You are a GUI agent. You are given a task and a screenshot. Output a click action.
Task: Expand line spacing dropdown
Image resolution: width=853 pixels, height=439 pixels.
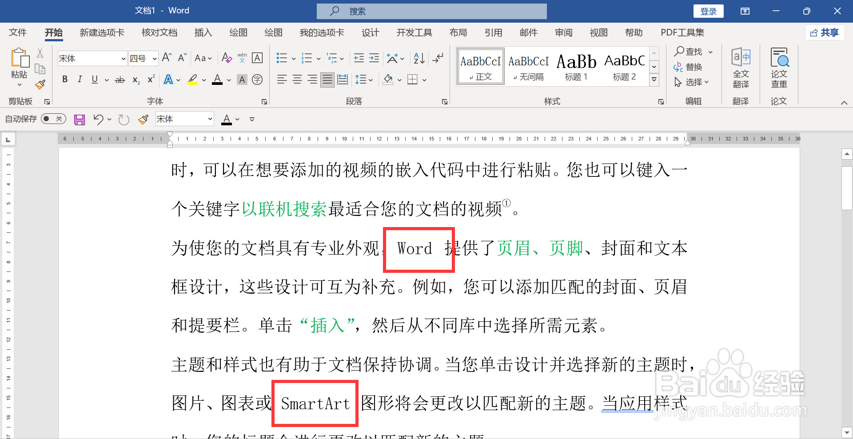pyautogui.click(x=370, y=80)
